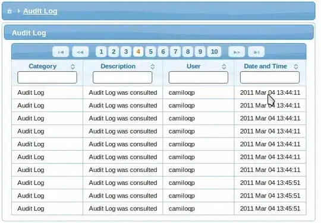Jump to the first page of results
The height and width of the screenshot is (223, 321).
point(61,52)
